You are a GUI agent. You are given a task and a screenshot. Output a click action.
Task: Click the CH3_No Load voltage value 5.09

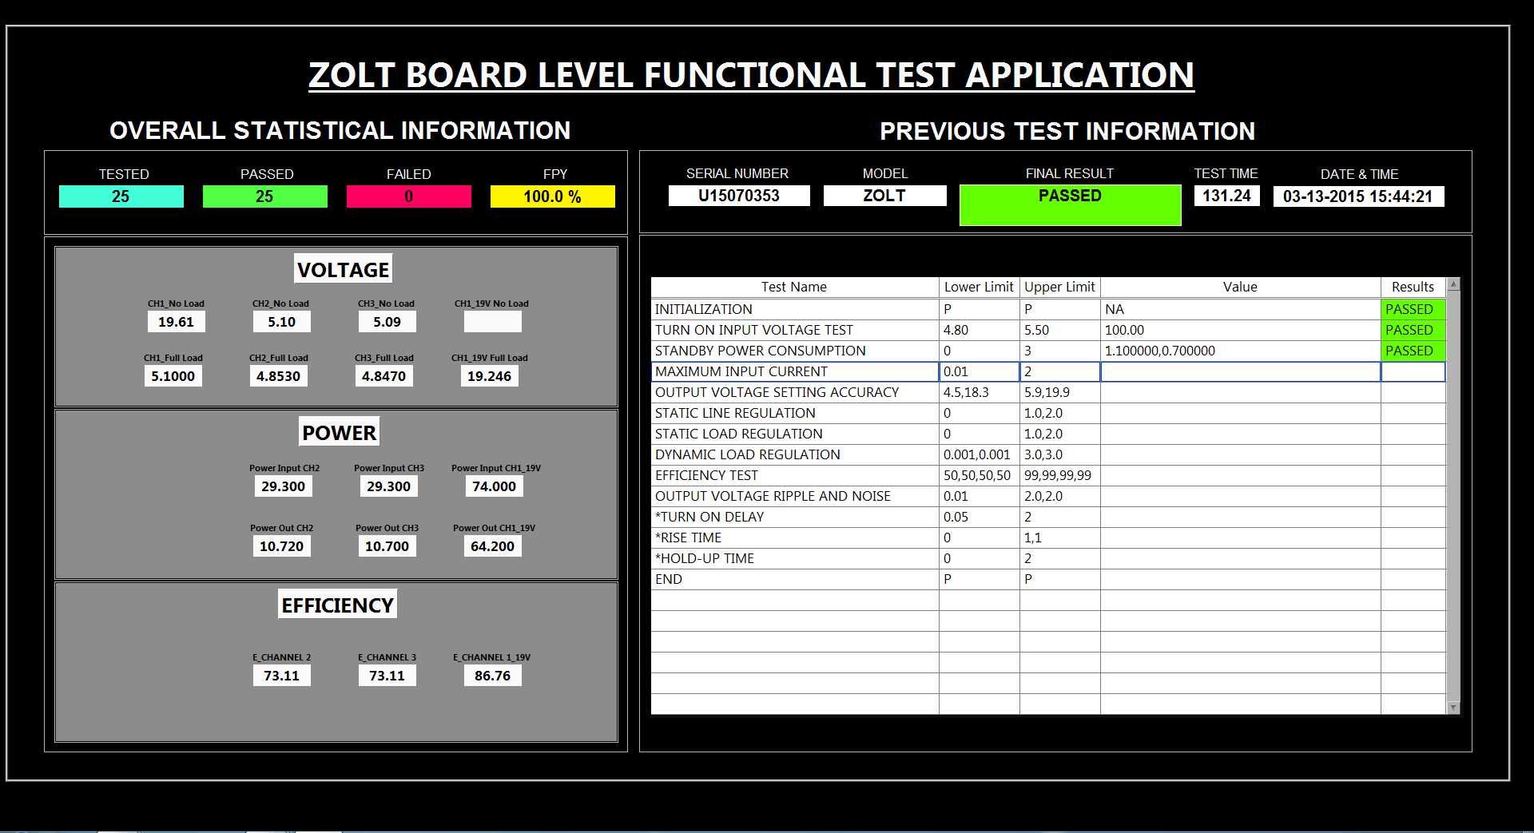[387, 322]
